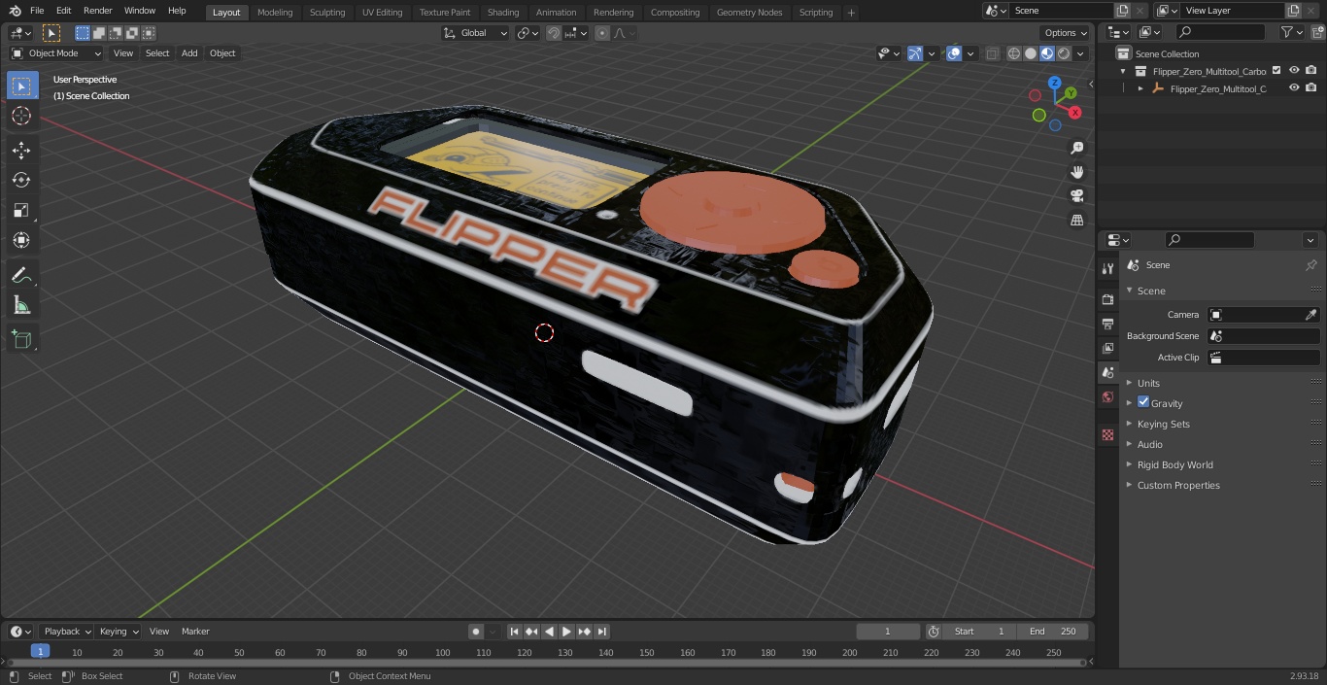This screenshot has width=1327, height=685.
Task: Expand the Rigid Body World panel
Action: 1174,464
